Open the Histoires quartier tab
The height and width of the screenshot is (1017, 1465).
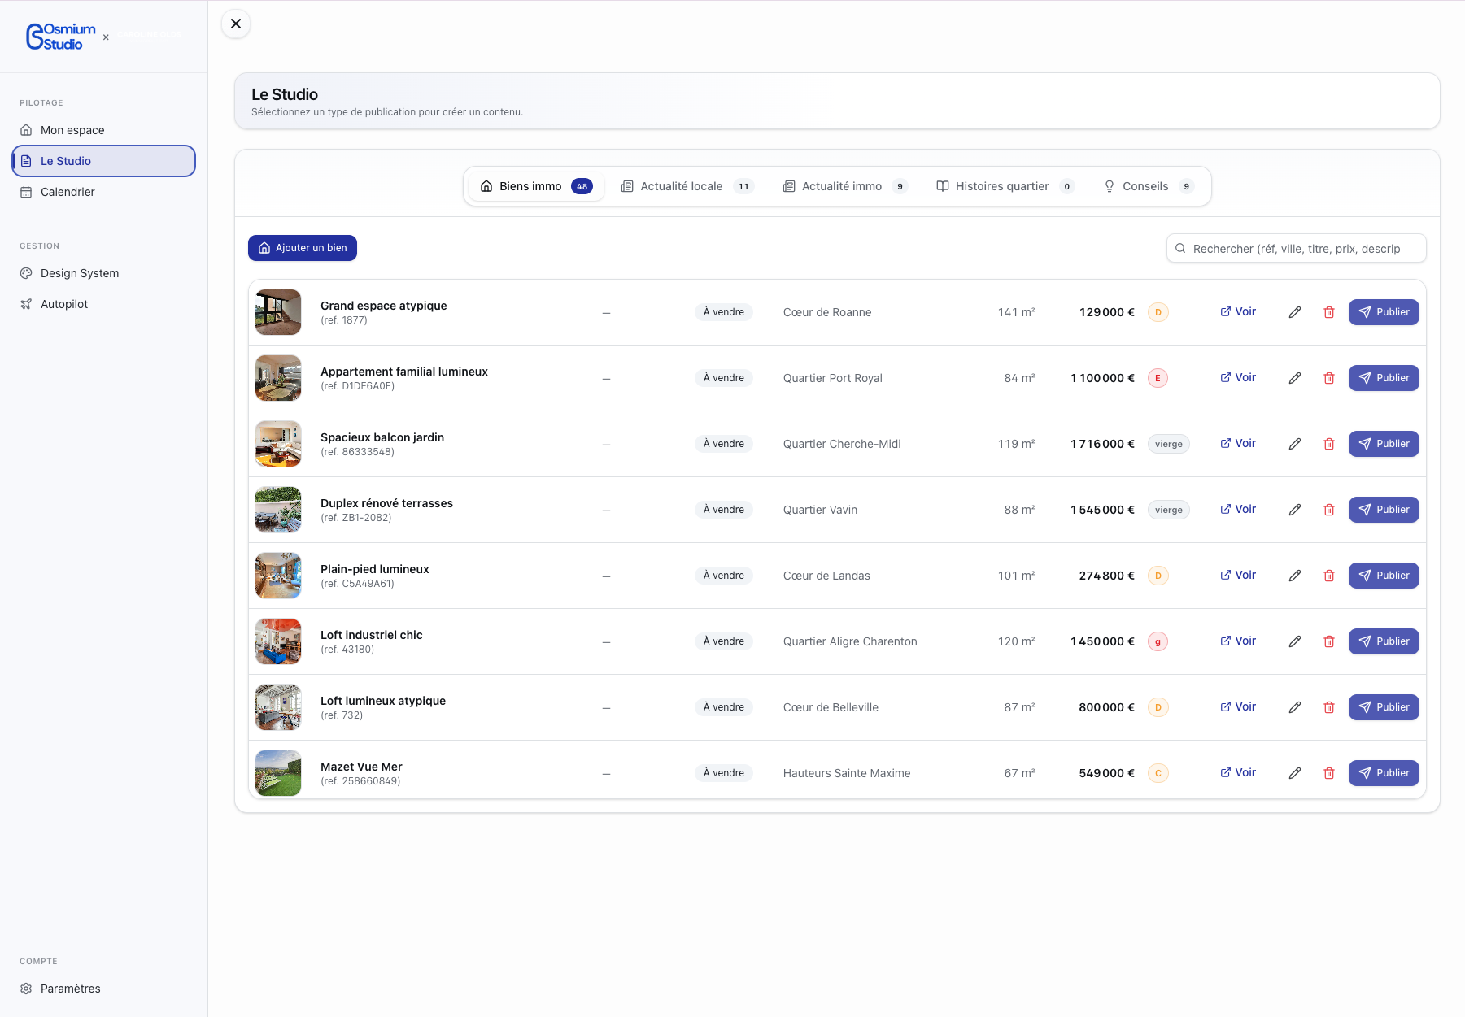(x=1005, y=186)
